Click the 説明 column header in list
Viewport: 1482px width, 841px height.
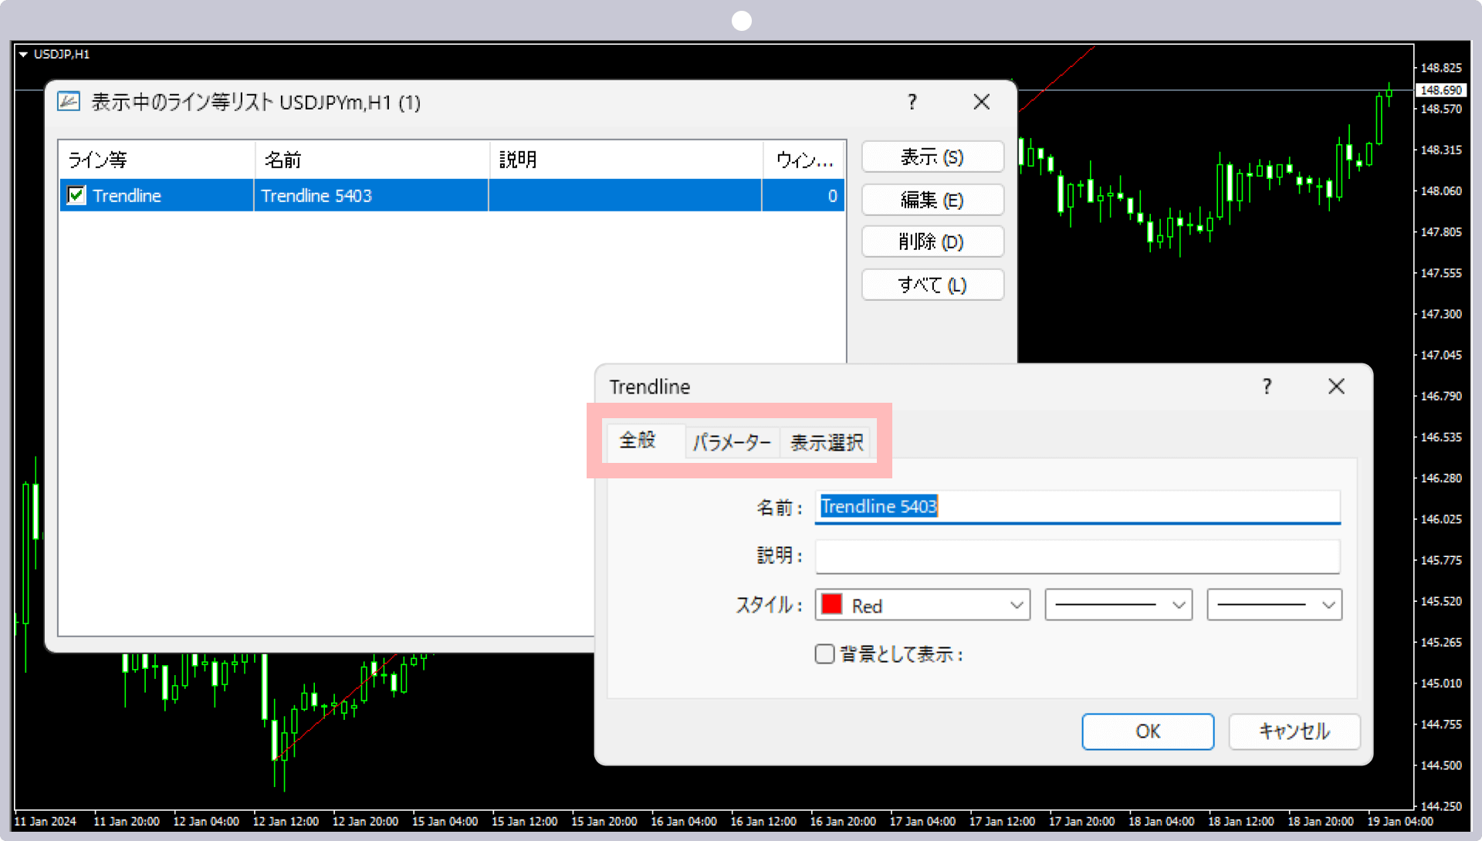(626, 160)
